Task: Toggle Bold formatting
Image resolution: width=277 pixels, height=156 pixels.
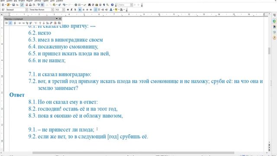Action: tap(68, 10)
